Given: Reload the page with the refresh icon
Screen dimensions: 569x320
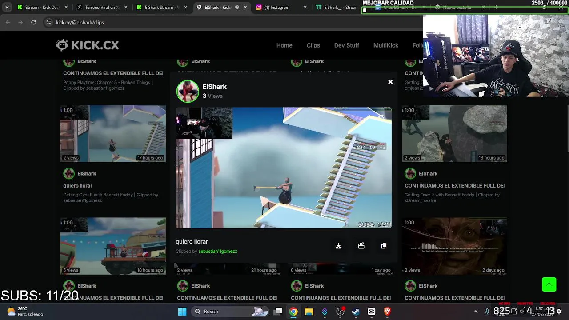Looking at the screenshot, I should pyautogui.click(x=33, y=22).
